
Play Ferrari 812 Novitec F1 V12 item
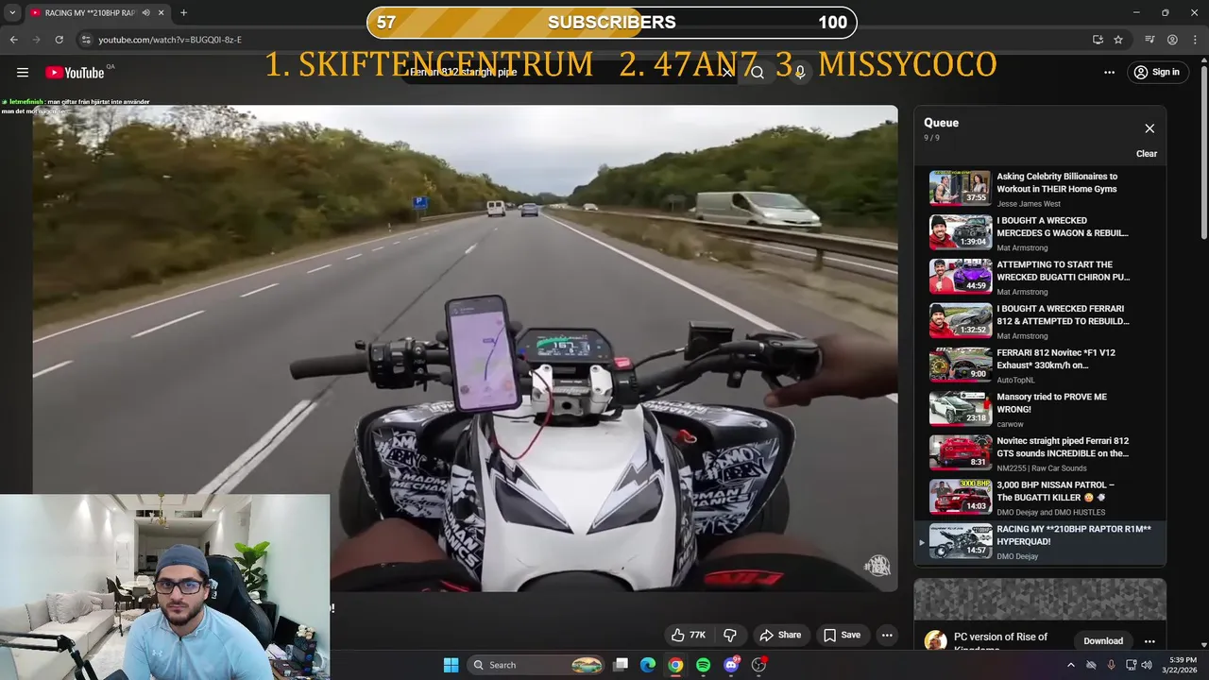coord(1040,365)
